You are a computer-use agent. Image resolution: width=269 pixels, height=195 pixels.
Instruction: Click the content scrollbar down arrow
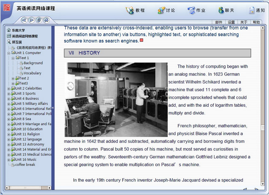coord(263,184)
